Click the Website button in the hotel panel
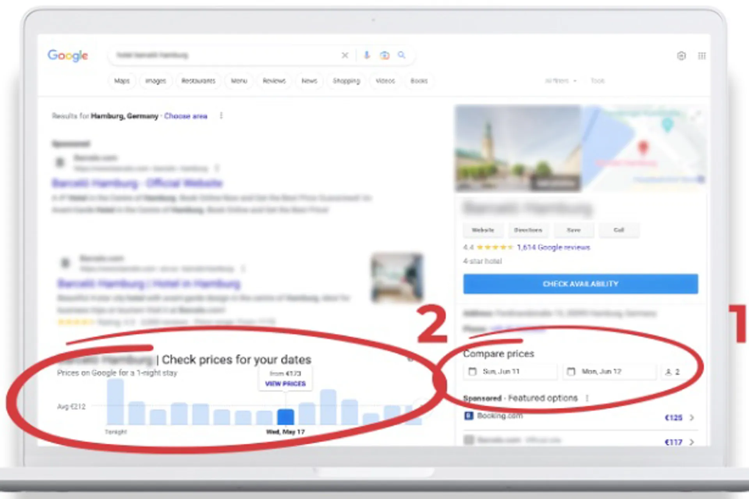This screenshot has width=749, height=499. tap(483, 230)
